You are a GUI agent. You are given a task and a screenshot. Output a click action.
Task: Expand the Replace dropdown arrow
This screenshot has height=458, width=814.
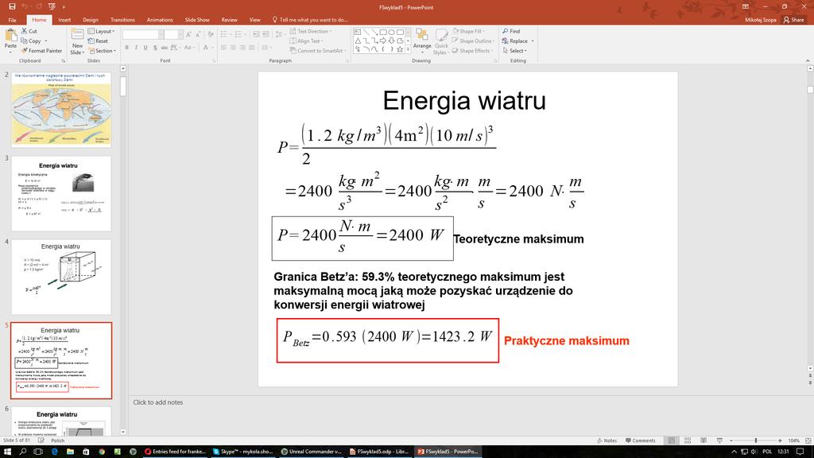pyautogui.click(x=533, y=41)
